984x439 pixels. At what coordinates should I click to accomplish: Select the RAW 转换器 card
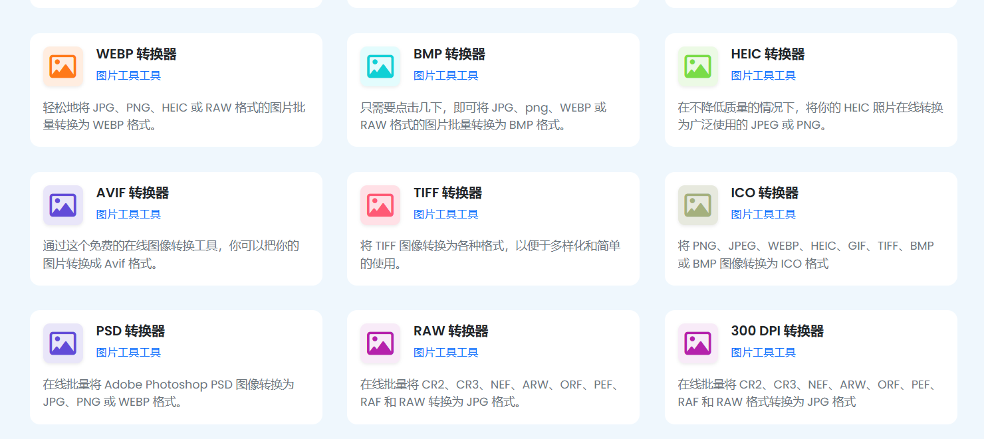coord(493,367)
